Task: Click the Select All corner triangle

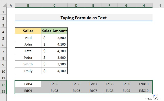Action: click(4, 5)
